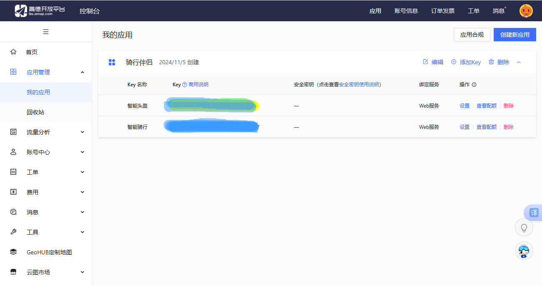This screenshot has width=542, height=286.
Task: Click the plus circle icon beside 添加Key
Action: pyautogui.click(x=454, y=62)
